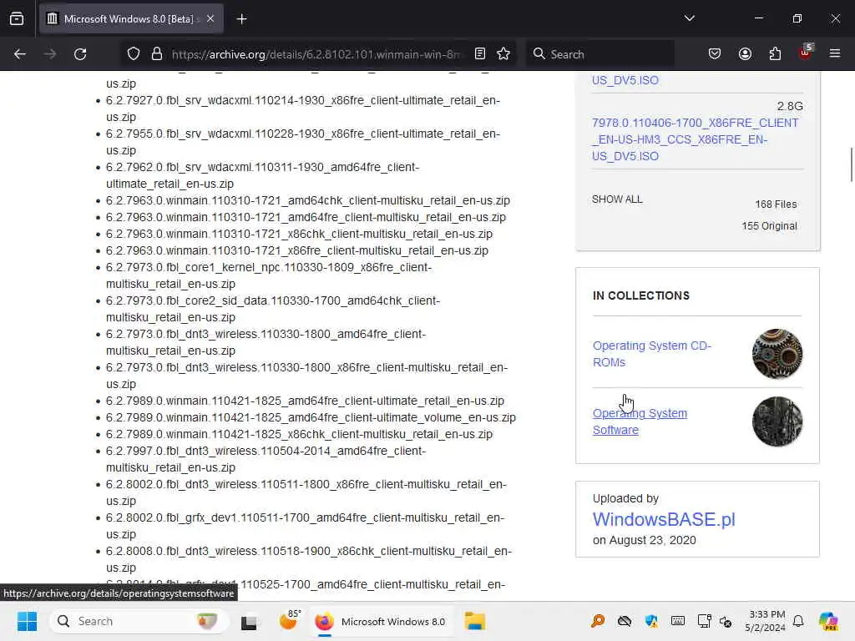The height and width of the screenshot is (641, 855).
Task: Open a new tab with plus button
Action: click(241, 19)
